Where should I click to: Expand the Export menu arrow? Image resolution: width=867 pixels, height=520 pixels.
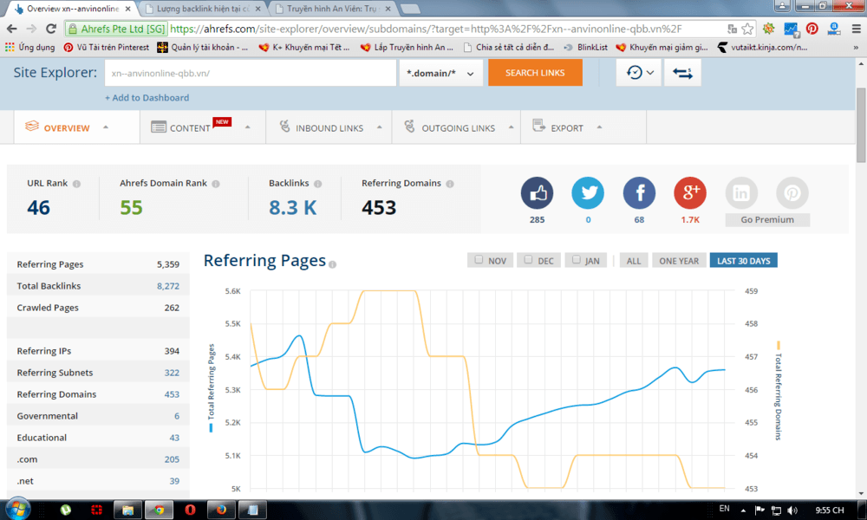(x=599, y=127)
